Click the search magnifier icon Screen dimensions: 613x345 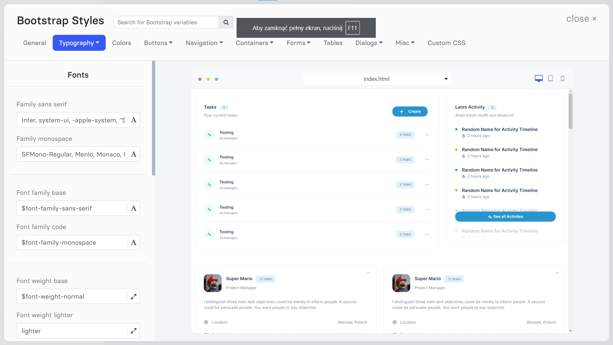[x=226, y=22]
